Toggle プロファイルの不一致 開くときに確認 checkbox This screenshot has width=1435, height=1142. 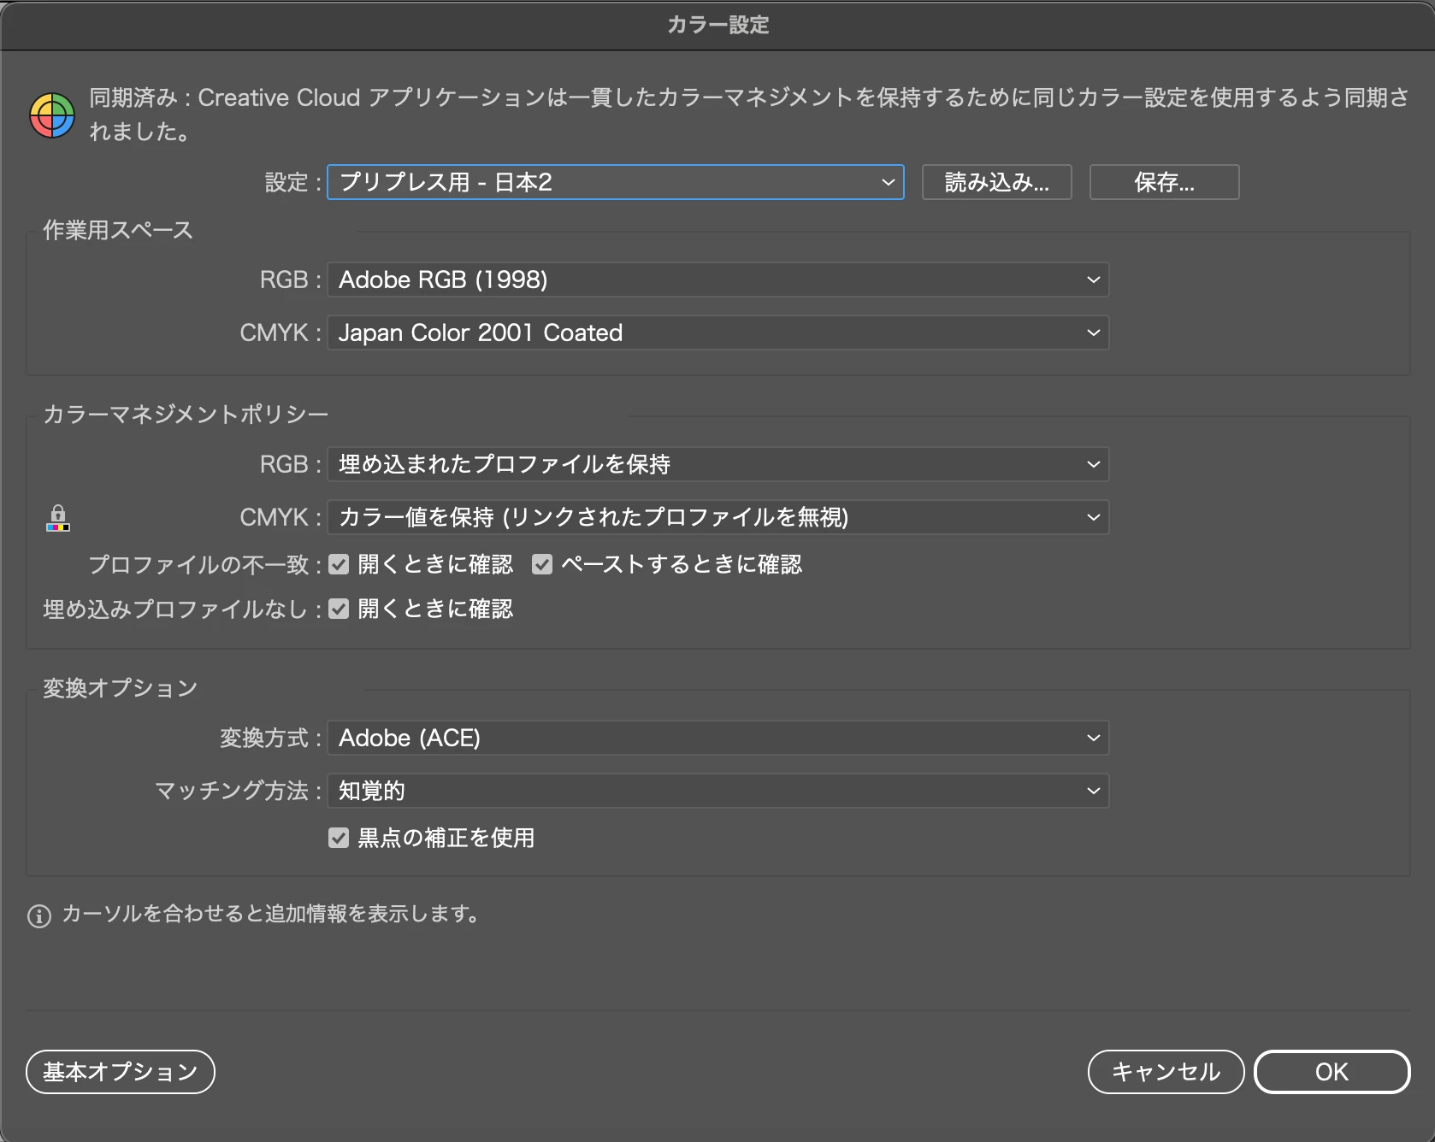point(339,564)
